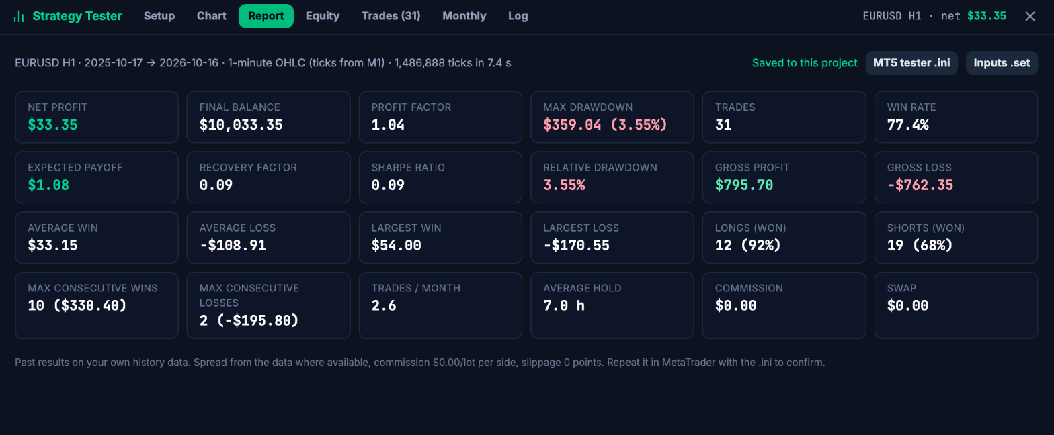Open the Log tab
The height and width of the screenshot is (435, 1054).
click(x=518, y=16)
